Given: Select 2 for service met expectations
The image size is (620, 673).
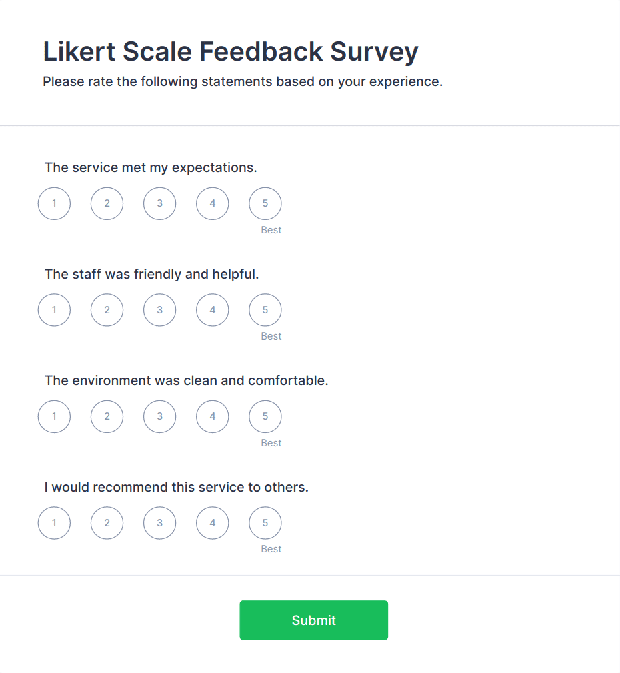Looking at the screenshot, I should coord(107,203).
